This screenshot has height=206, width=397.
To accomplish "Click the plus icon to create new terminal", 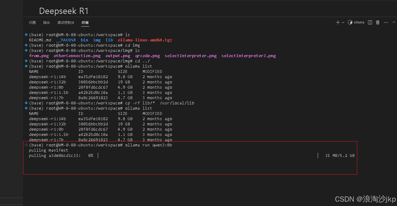I will tap(338, 23).
